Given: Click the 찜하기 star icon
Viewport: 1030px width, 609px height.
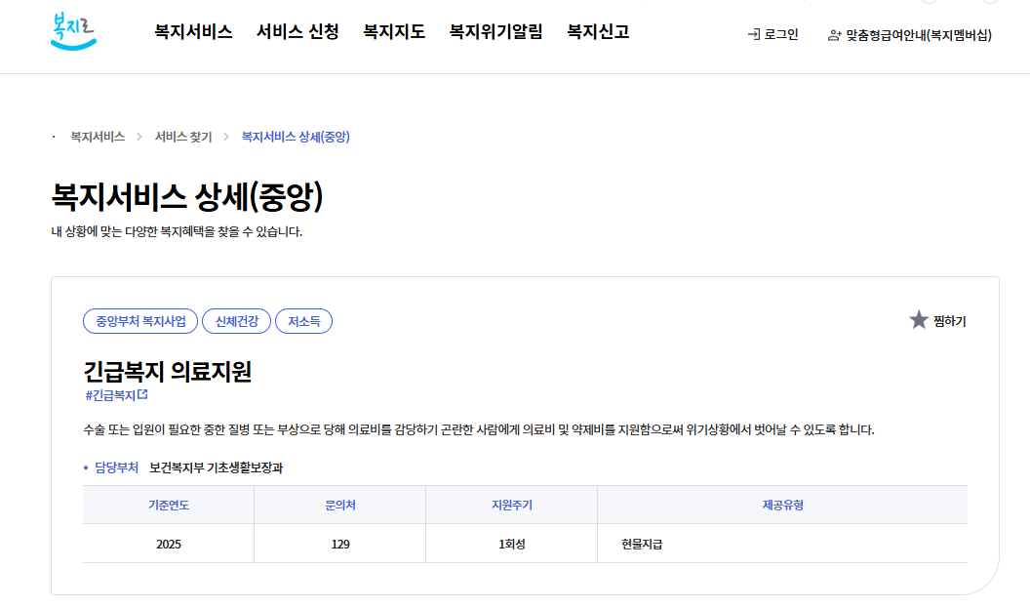Looking at the screenshot, I should click(919, 320).
